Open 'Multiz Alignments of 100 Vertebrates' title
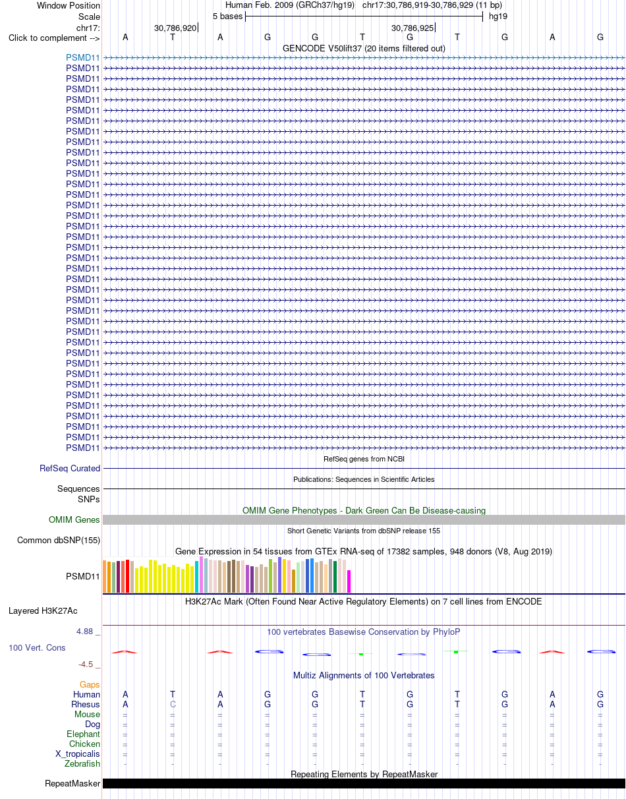 click(x=364, y=675)
